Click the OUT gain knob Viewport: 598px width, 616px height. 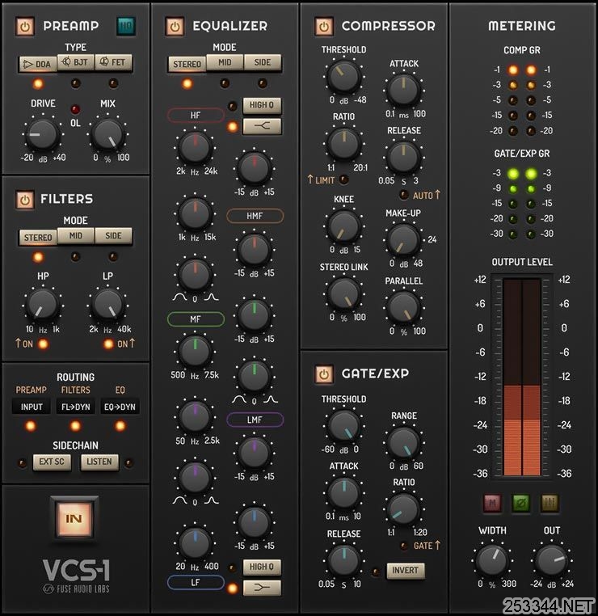tap(551, 560)
